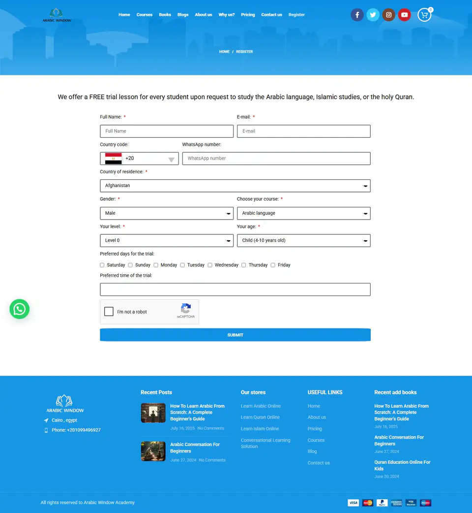Open the Facebook social icon
The image size is (472, 513).
pyautogui.click(x=357, y=15)
